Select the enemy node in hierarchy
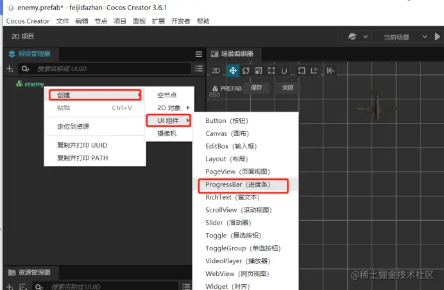This screenshot has height=290, width=444. (x=34, y=84)
